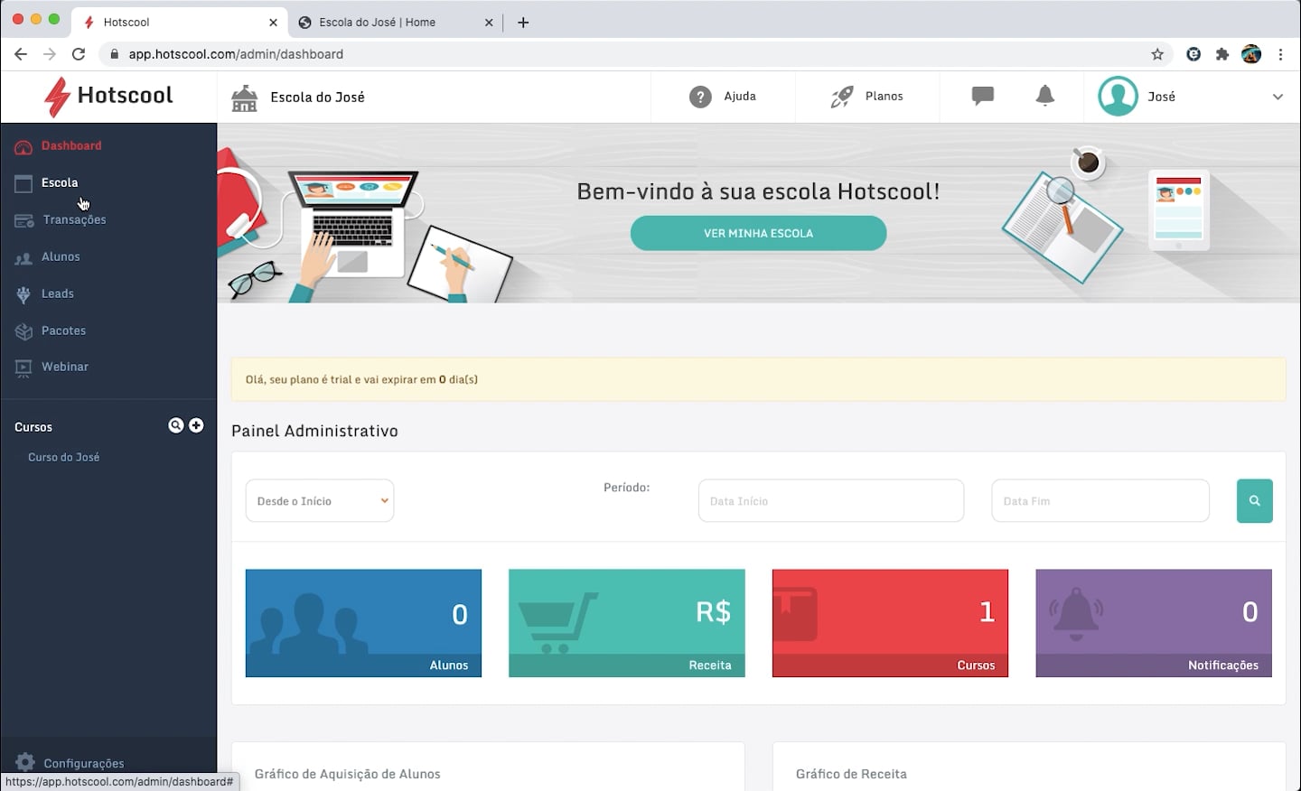Open the blue Alunos stat card
The image size is (1301, 791).
pyautogui.click(x=363, y=623)
